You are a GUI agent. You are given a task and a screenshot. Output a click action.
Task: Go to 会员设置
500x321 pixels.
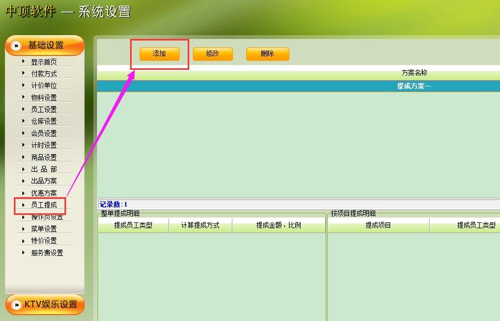click(44, 133)
